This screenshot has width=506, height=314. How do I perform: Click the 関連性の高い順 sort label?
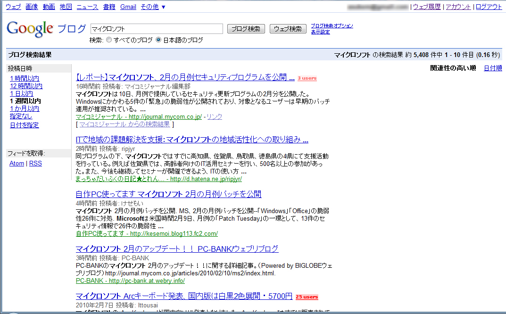tap(453, 68)
